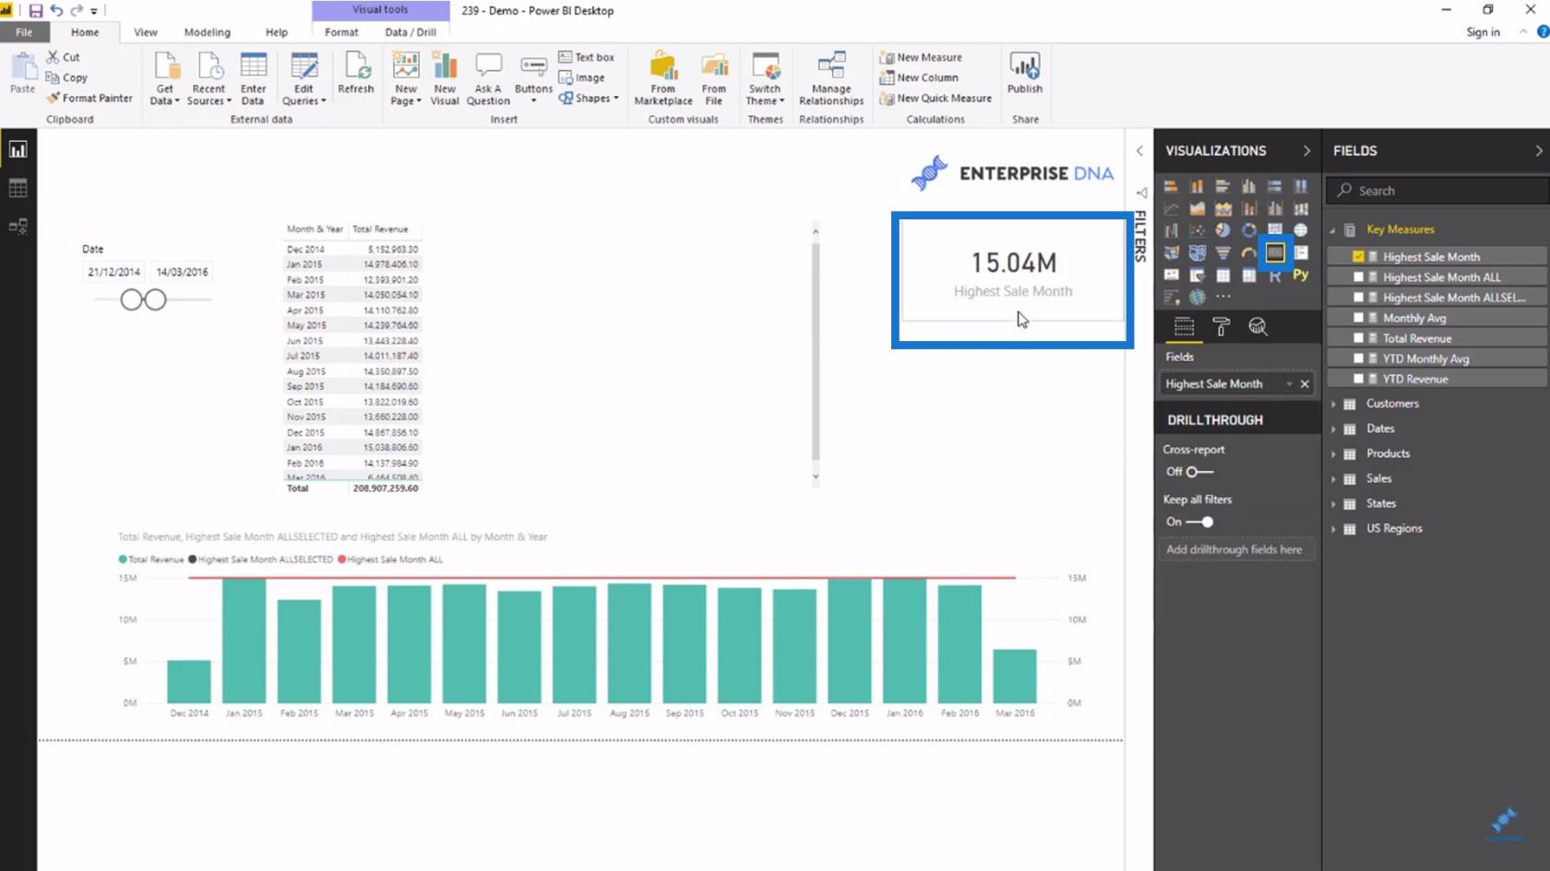Check the Monthly Avg measure
Screen dimensions: 1550x871
click(x=1358, y=318)
